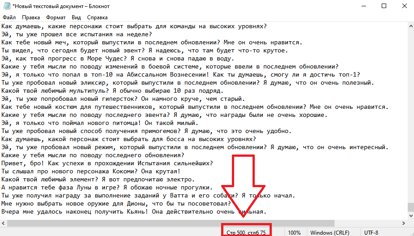Click horizontal scrollbar right arrow
Screen dimensions: 414x236
(x=404, y=223)
